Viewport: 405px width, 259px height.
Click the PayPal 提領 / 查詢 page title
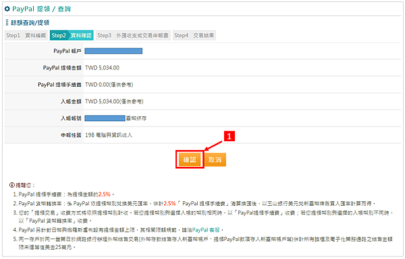tap(41, 9)
